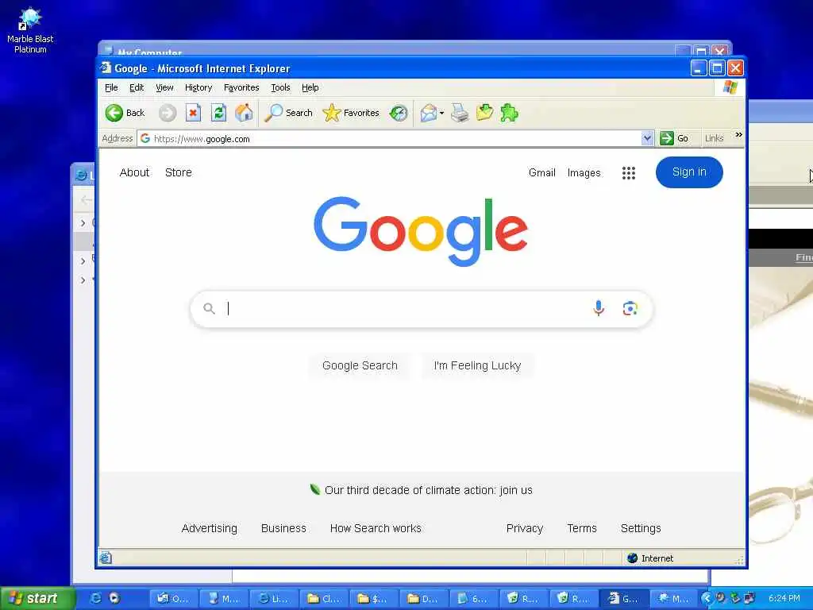Image resolution: width=813 pixels, height=610 pixels.
Task: Click the Links toolbar label
Action: click(x=714, y=138)
